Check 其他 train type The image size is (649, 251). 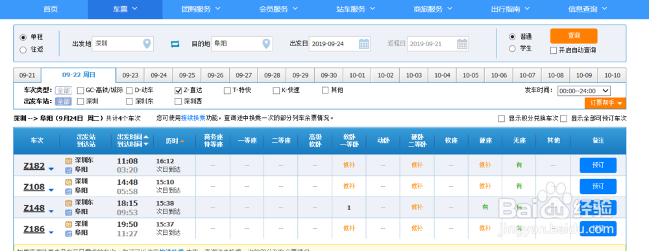click(325, 90)
